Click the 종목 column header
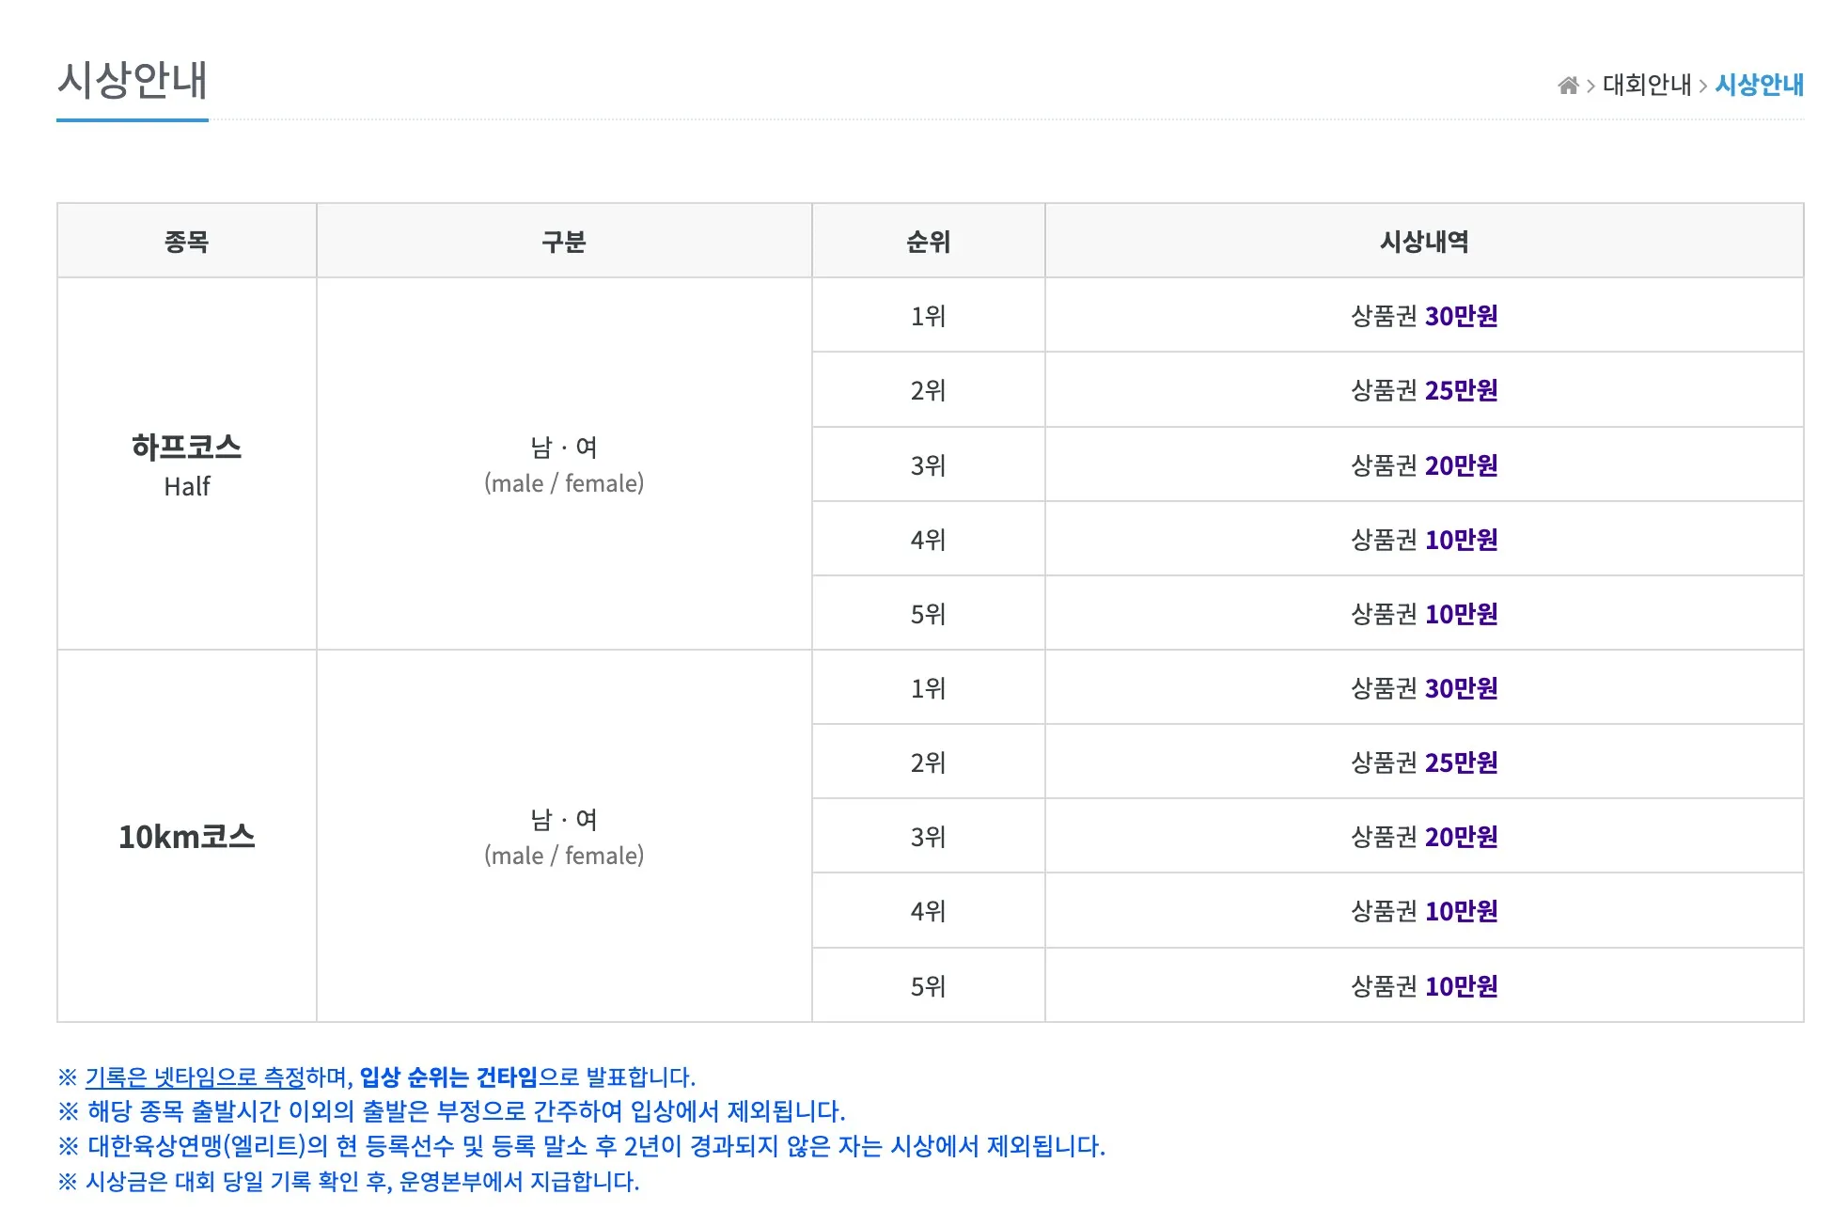The height and width of the screenshot is (1226, 1833). click(186, 242)
